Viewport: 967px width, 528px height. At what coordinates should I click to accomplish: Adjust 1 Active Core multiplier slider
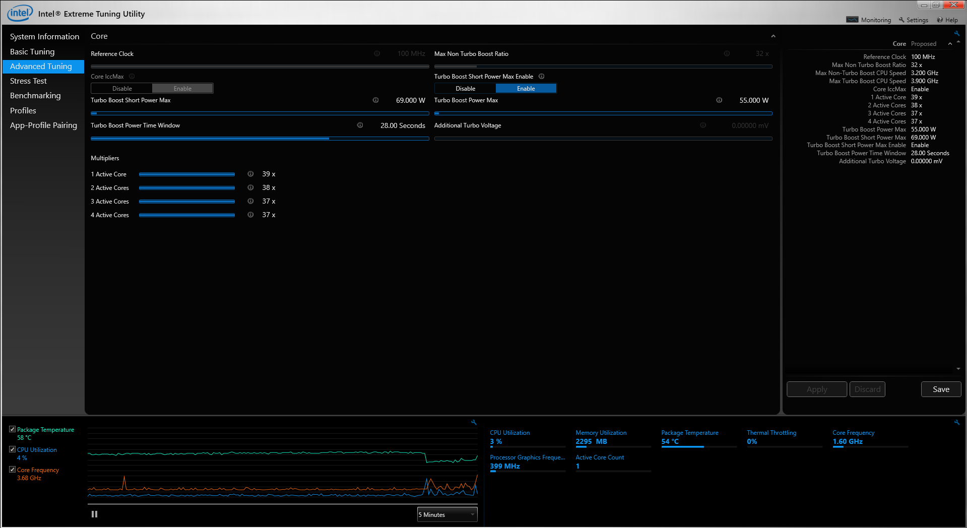click(187, 174)
